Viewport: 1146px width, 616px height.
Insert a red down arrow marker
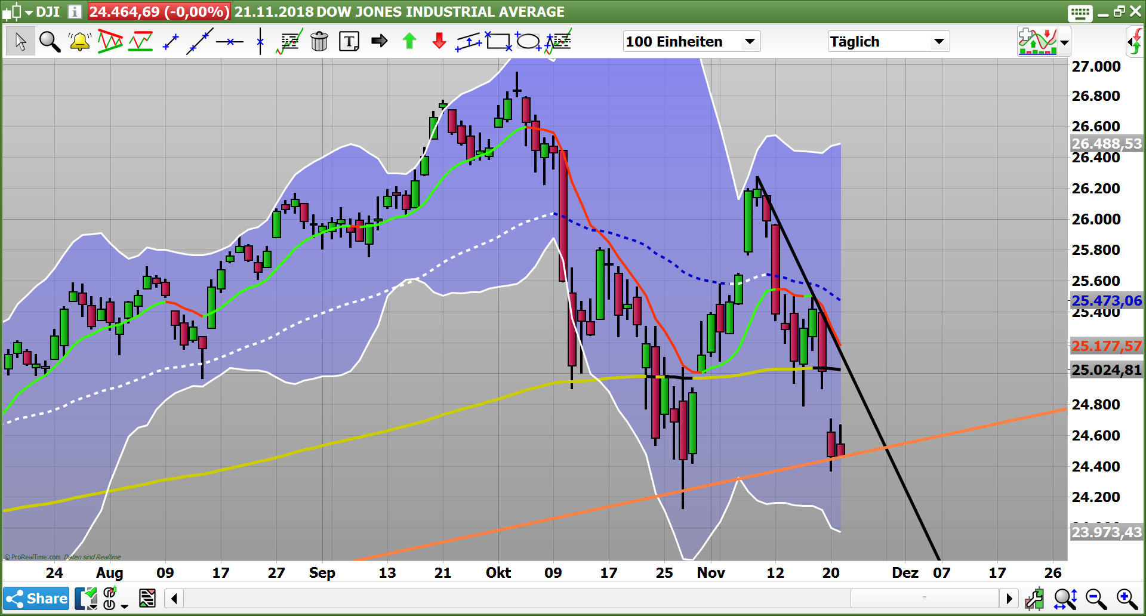(x=439, y=41)
